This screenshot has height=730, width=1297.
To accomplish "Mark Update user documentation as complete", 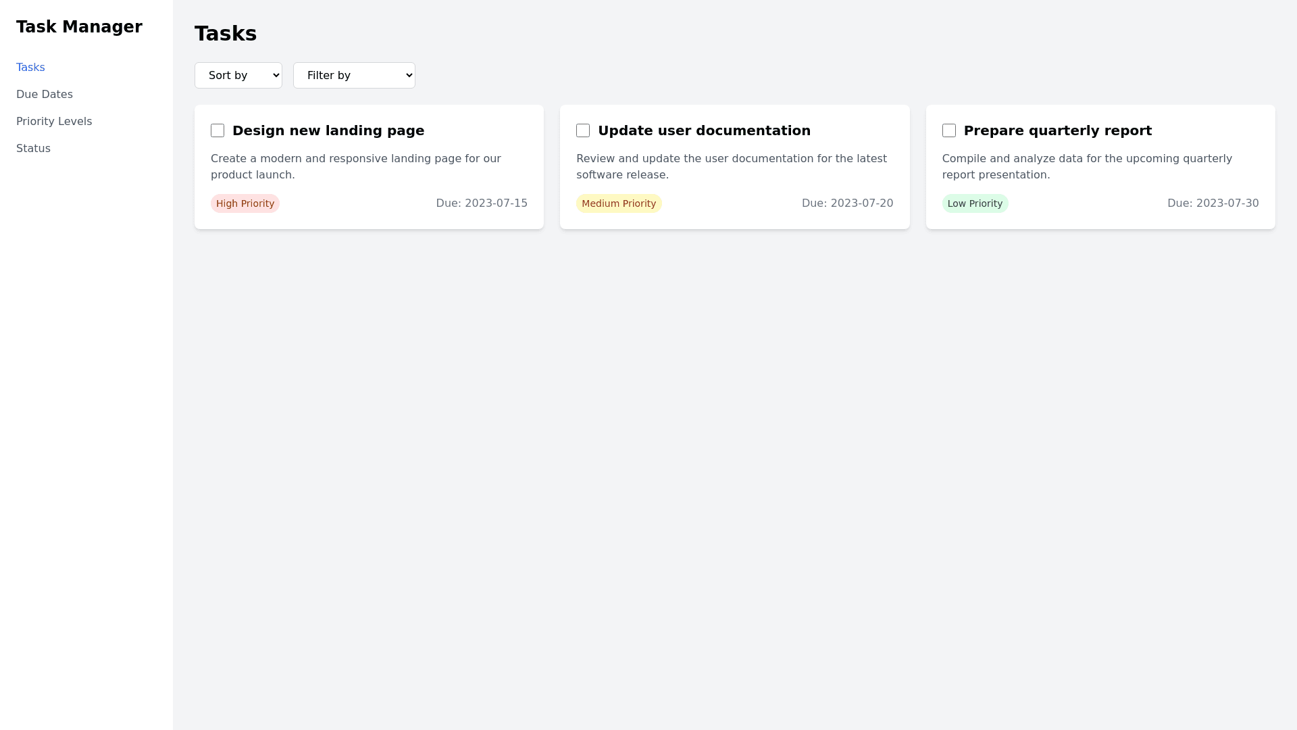I will [583, 130].
